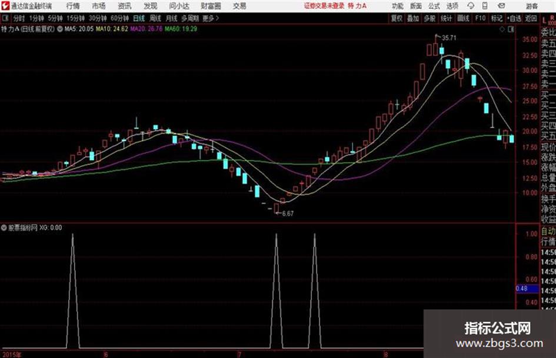The image size is (556, 358).
Task: Open the 发现 menu
Action: 151,6
